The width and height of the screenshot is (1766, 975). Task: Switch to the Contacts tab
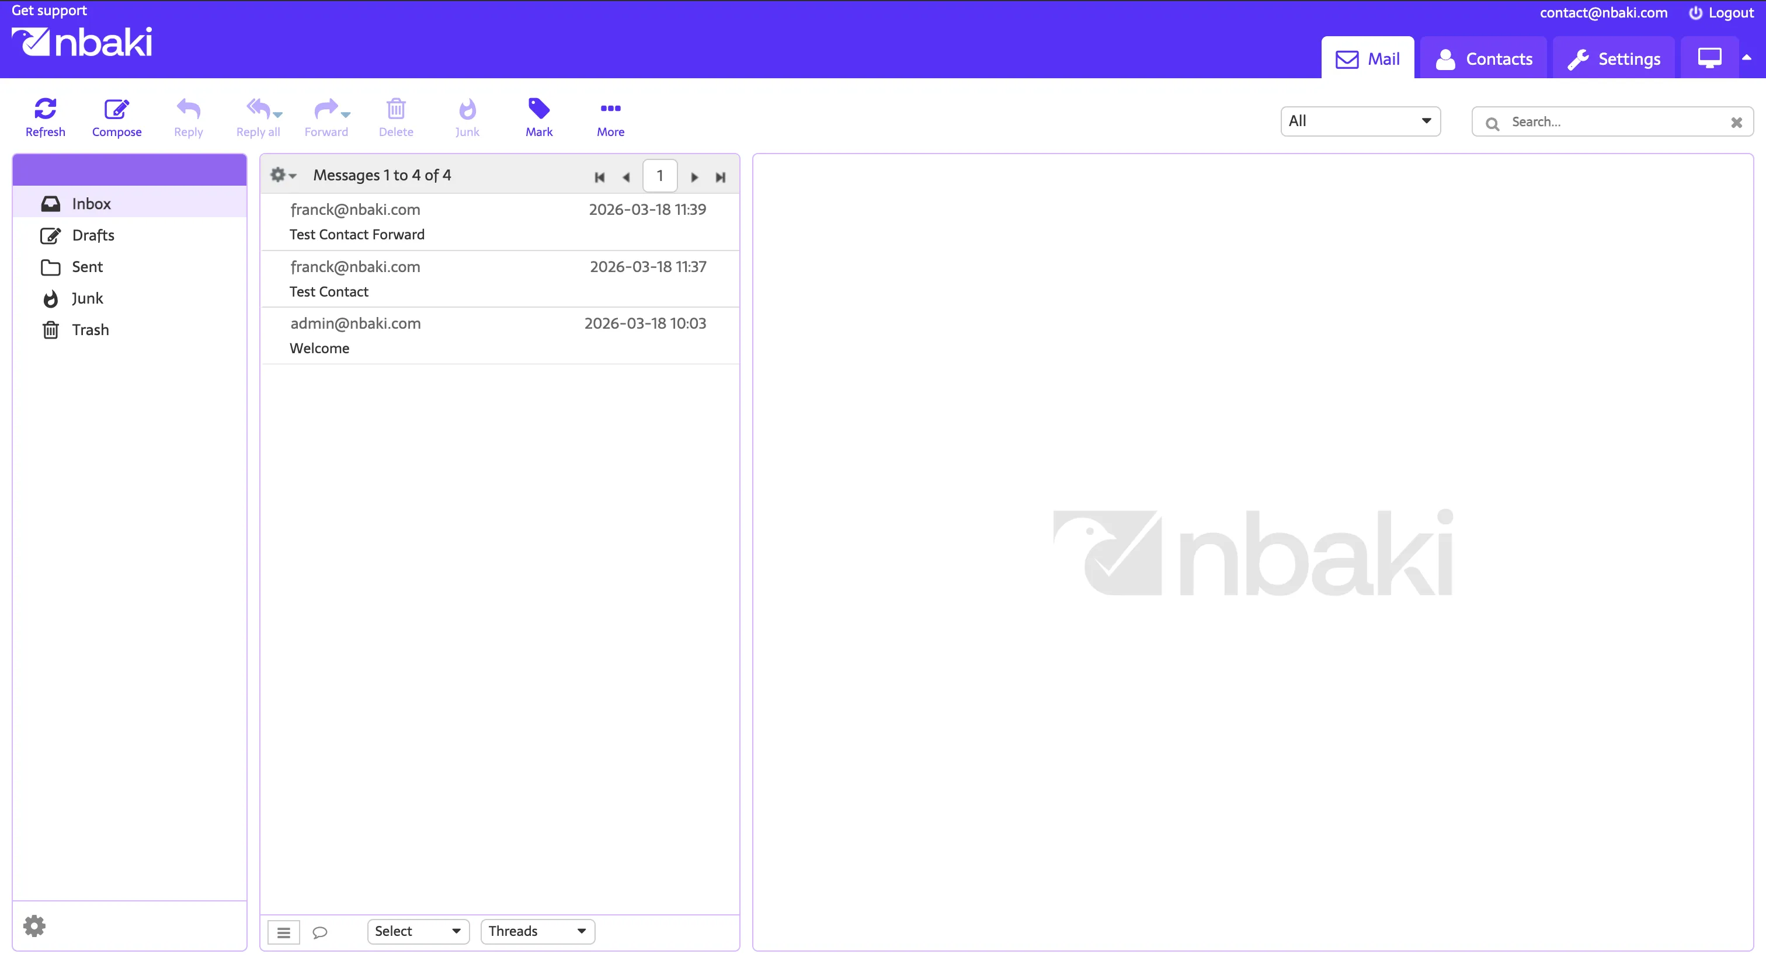coord(1483,59)
